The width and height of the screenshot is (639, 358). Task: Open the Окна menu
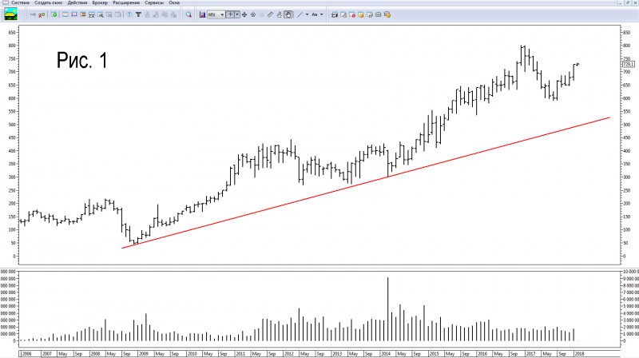pos(174,2)
